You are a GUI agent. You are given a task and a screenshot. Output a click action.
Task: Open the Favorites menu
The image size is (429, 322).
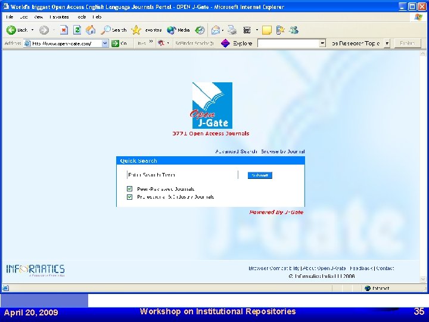(x=60, y=17)
